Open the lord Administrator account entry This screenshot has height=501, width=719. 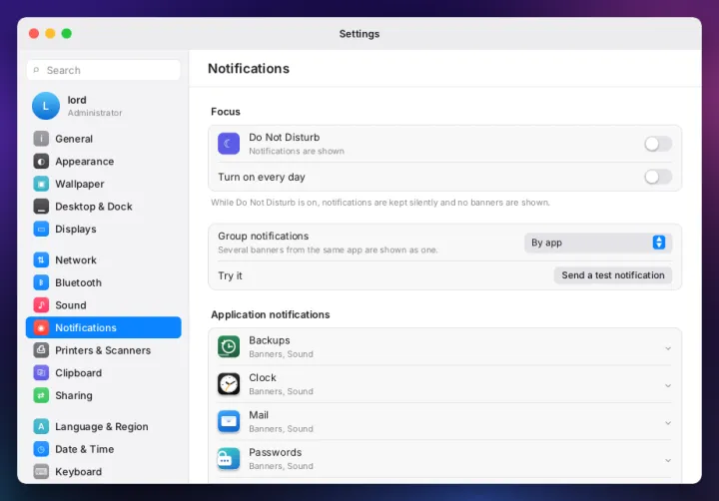click(x=104, y=106)
